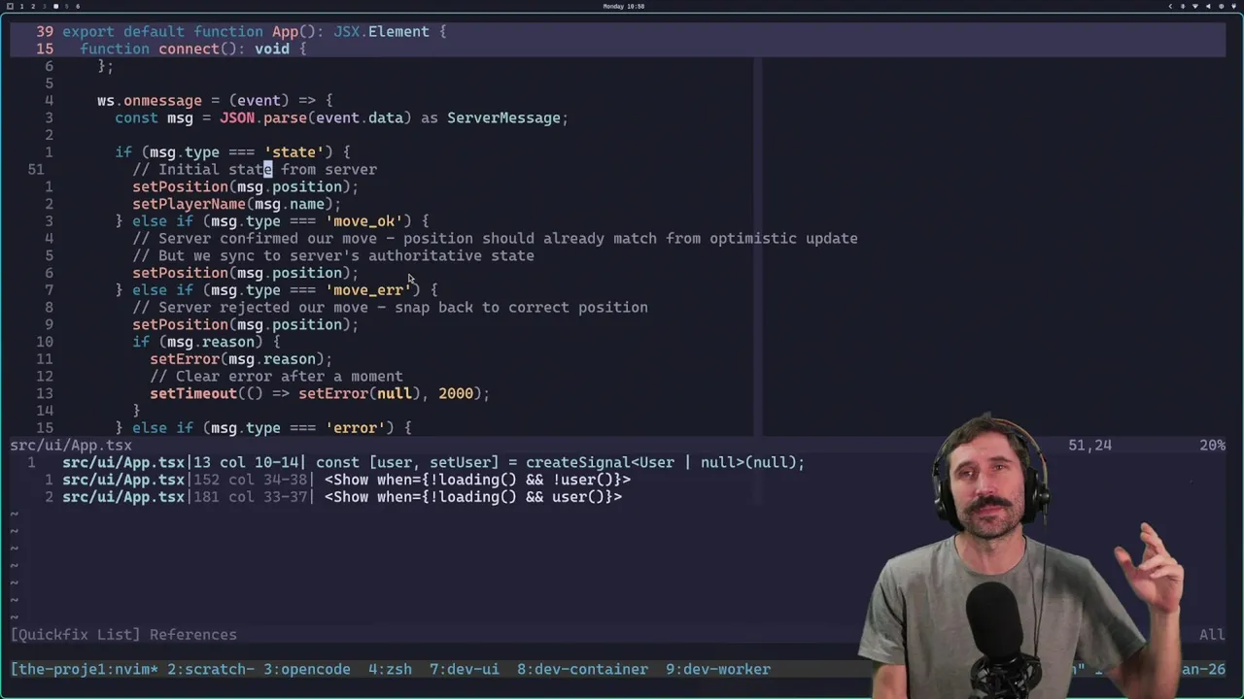Click the 20% scroll percentage indicator
Viewport: 1244px width, 699px height.
point(1212,445)
